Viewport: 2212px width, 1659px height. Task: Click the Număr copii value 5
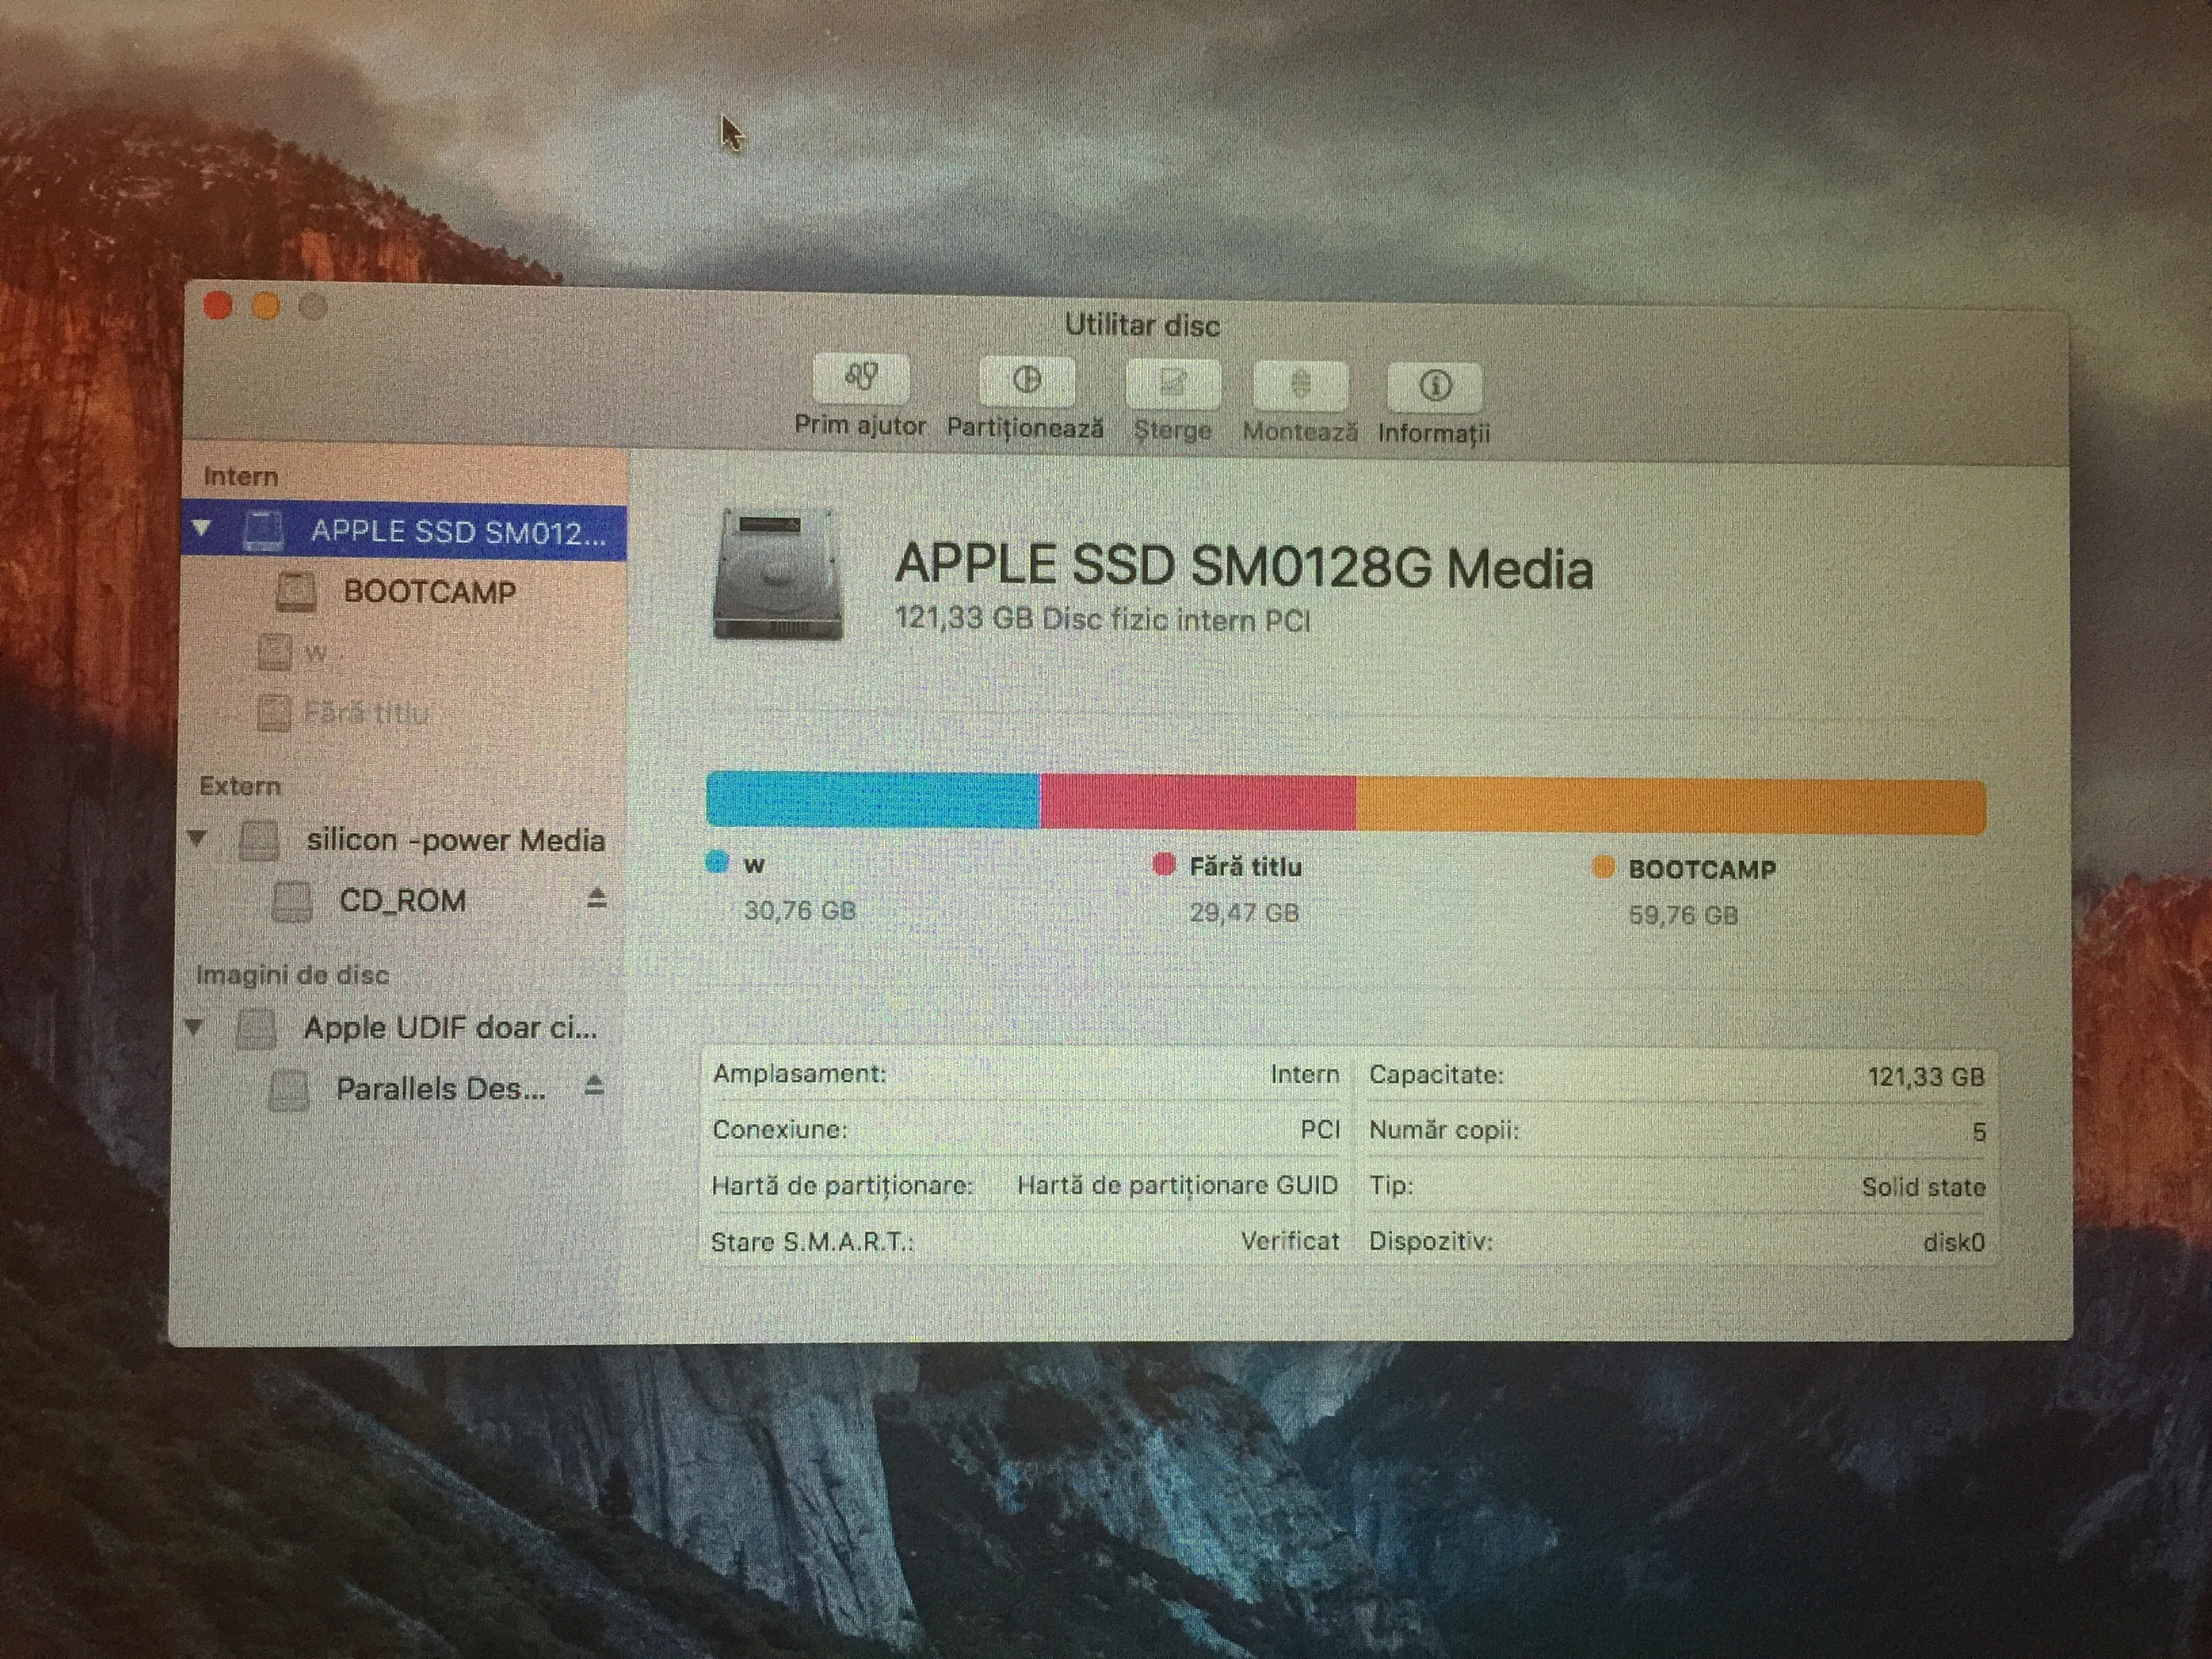coord(1979,1132)
